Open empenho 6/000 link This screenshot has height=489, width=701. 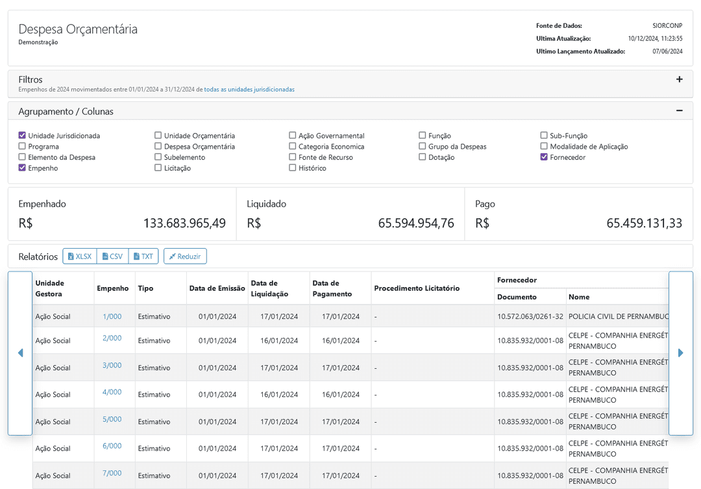click(112, 445)
